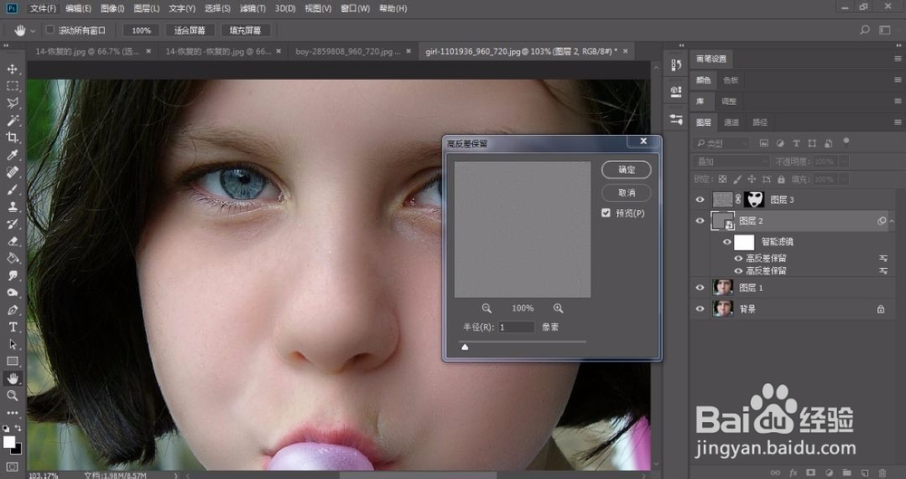Open 滤镜(T) menu

pyautogui.click(x=253, y=9)
